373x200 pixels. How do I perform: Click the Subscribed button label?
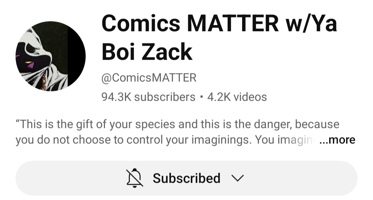click(x=186, y=178)
